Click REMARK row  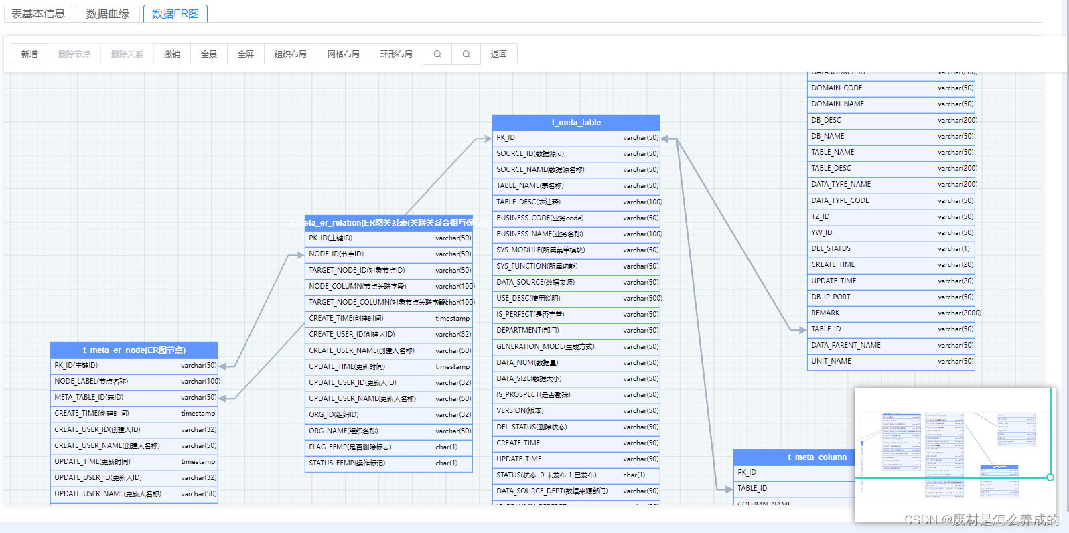pos(891,313)
